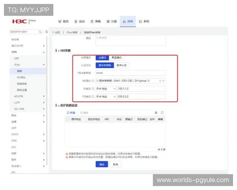Click the 源IP地址 column header
The image size is (237, 190).
tap(76, 120)
